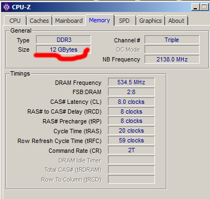Click the NB Frequency label
This screenshot has width=210, height=199.
point(121,59)
